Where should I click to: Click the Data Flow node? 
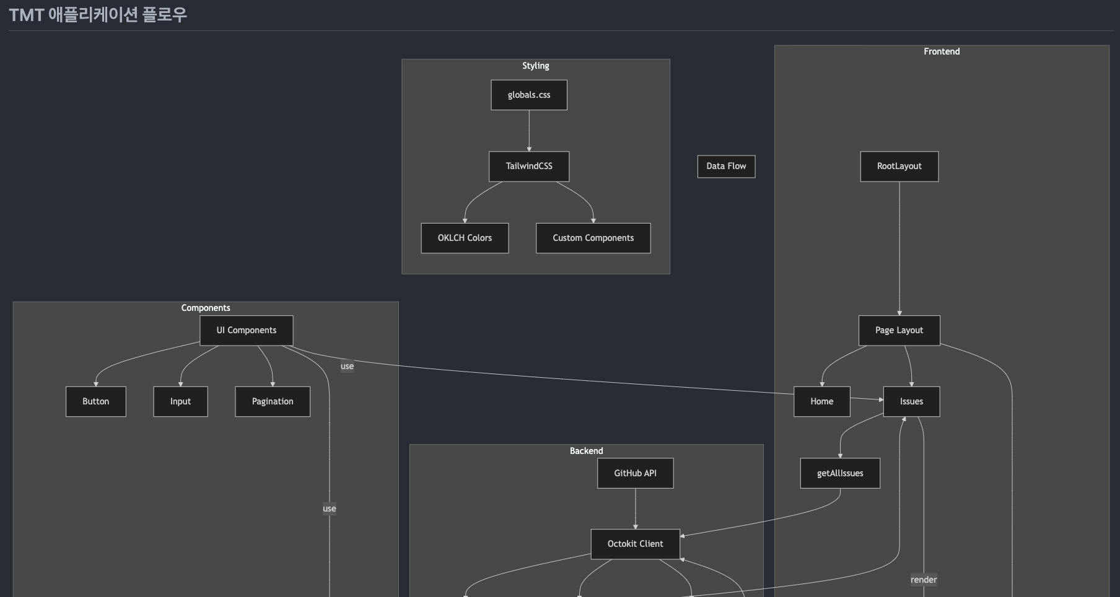(726, 166)
